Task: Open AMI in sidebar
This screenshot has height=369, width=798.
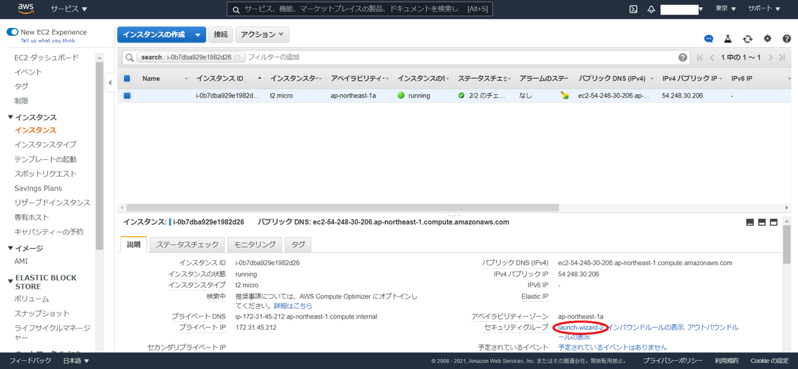Action: 21,261
